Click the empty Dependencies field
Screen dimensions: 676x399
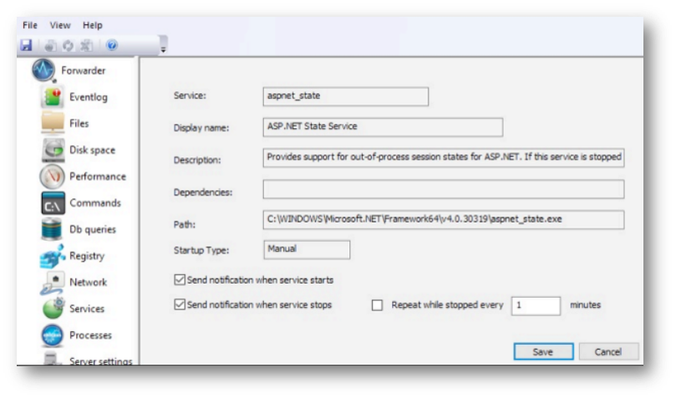point(444,189)
